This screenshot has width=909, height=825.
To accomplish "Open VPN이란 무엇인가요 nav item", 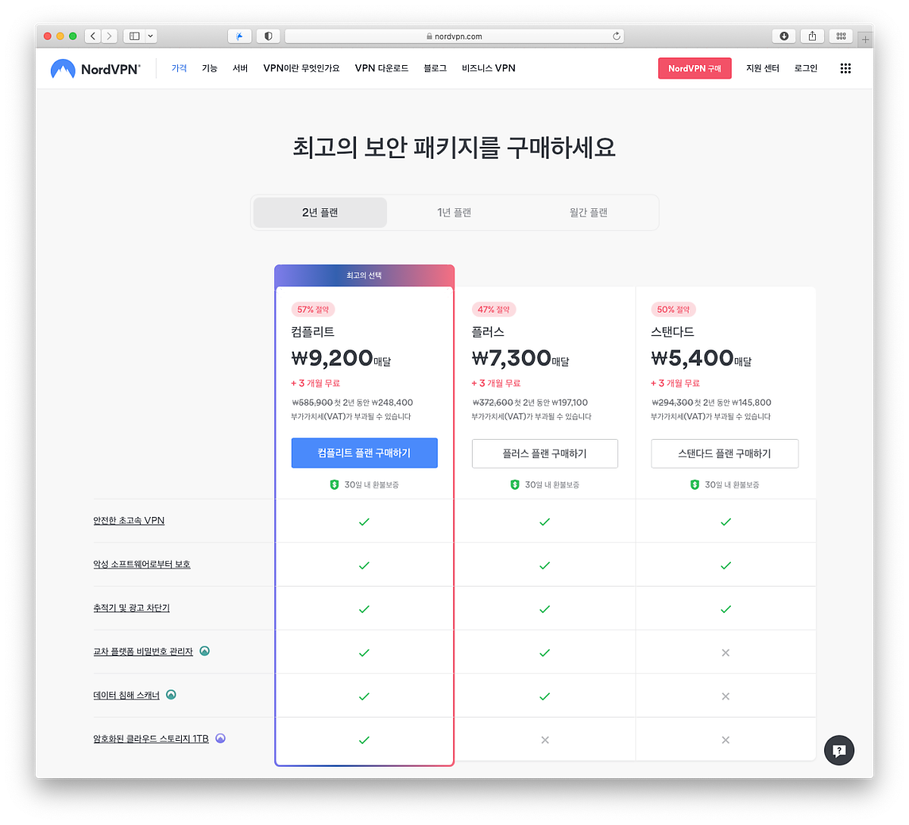I will (x=301, y=68).
